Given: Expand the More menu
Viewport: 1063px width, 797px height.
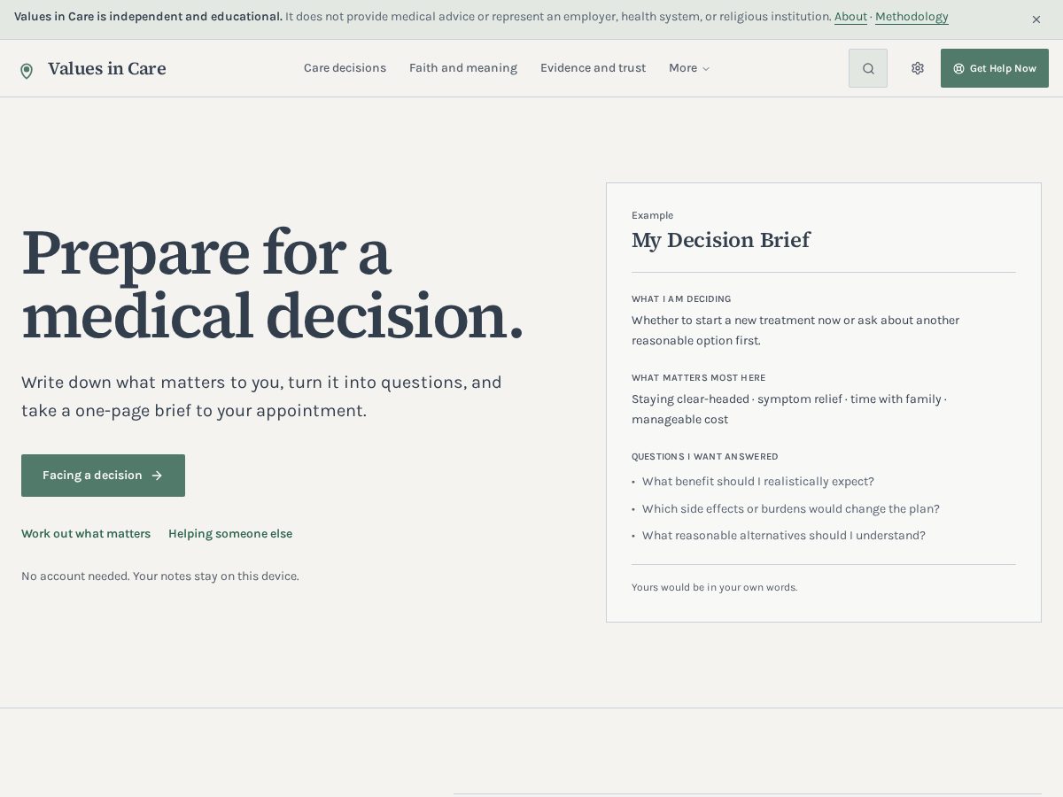Looking at the screenshot, I should (689, 68).
